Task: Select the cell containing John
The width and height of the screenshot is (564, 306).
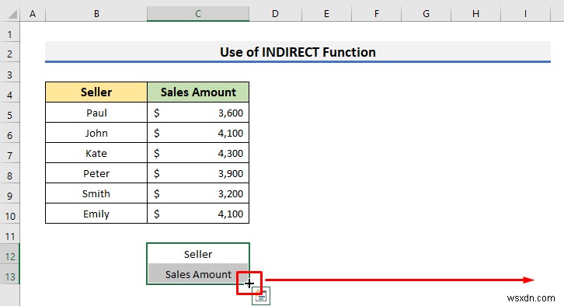Action: tap(96, 133)
